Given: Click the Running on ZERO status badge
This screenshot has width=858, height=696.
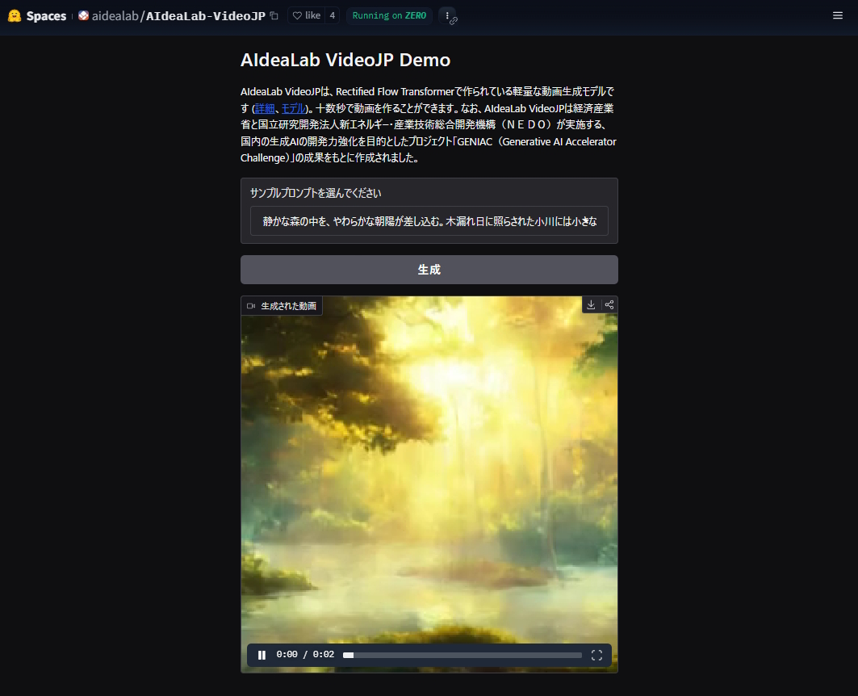Looking at the screenshot, I should 388,15.
